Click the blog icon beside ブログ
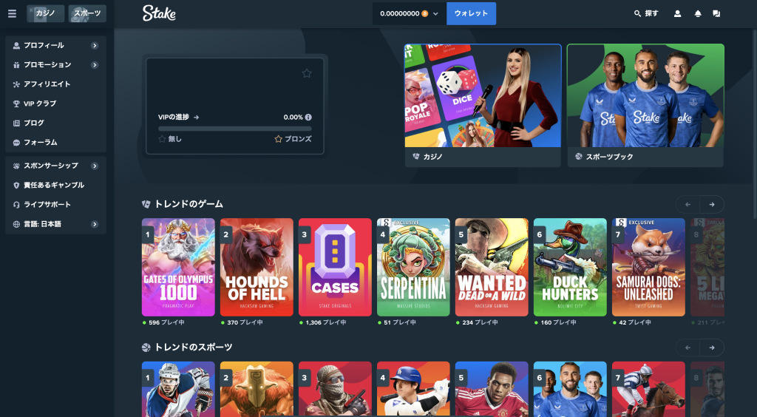This screenshot has width=757, height=417. pyautogui.click(x=16, y=123)
